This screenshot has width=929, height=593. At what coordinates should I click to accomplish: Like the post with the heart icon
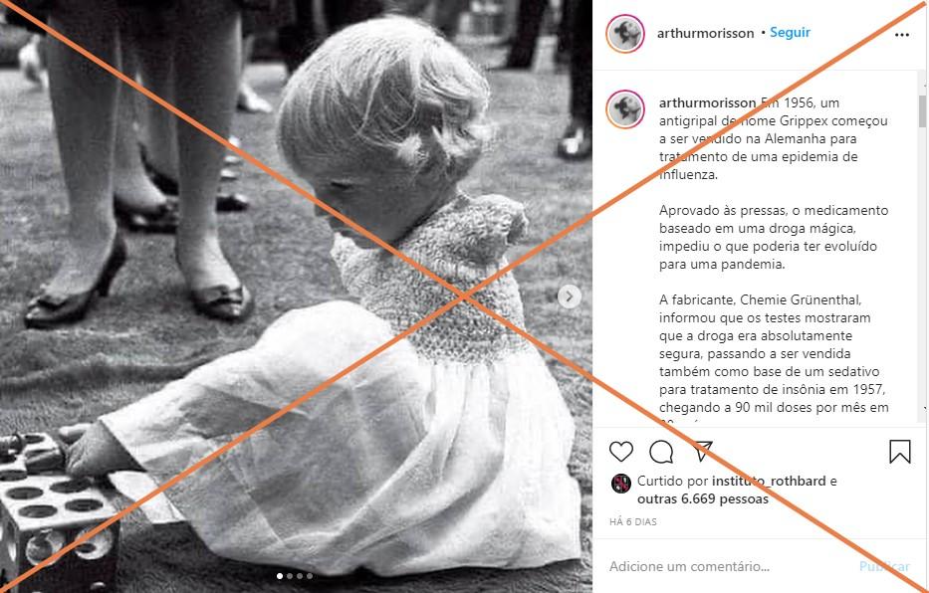pos(621,452)
